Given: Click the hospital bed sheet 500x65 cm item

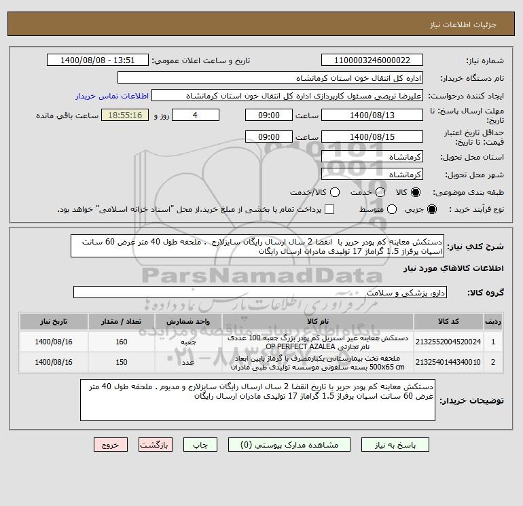Looking at the screenshot, I should coord(318,363).
